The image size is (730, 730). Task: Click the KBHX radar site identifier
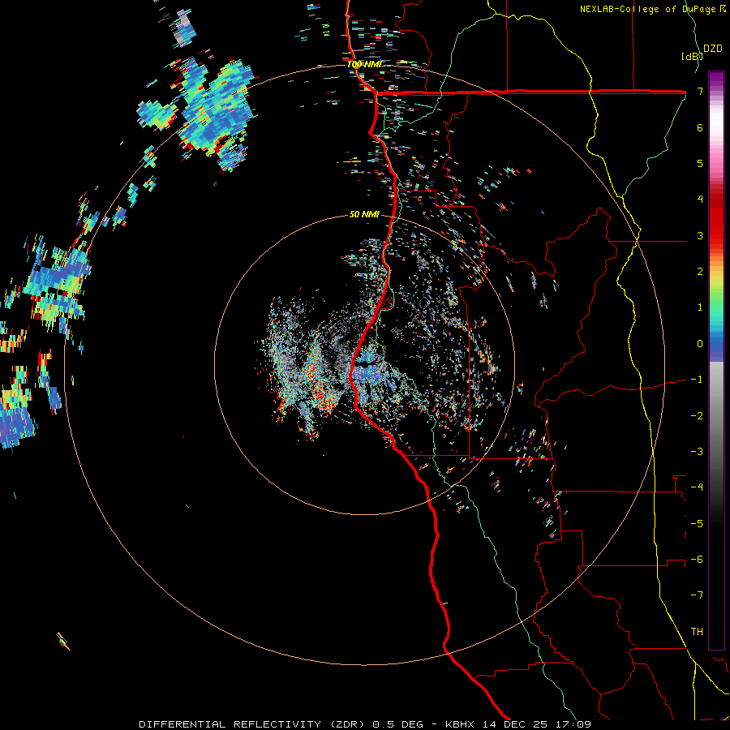coord(460,724)
